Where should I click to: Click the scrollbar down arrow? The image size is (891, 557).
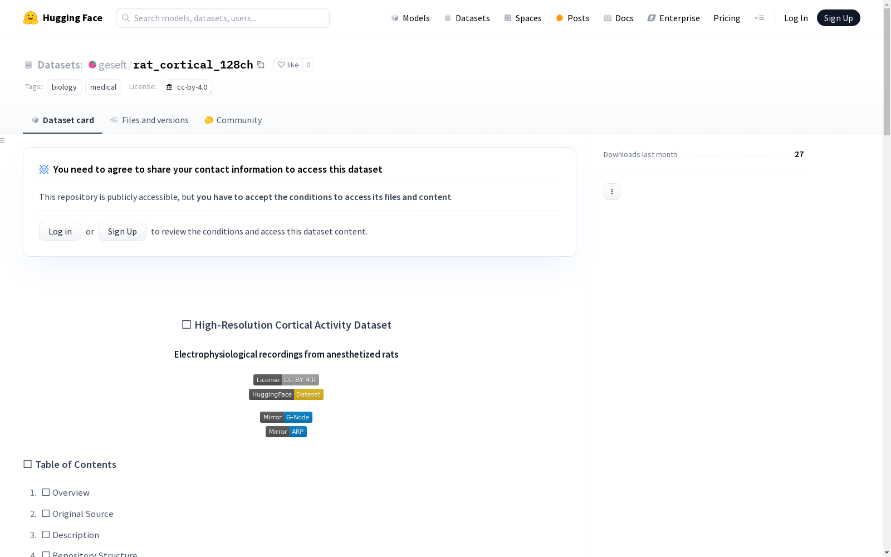click(887, 553)
